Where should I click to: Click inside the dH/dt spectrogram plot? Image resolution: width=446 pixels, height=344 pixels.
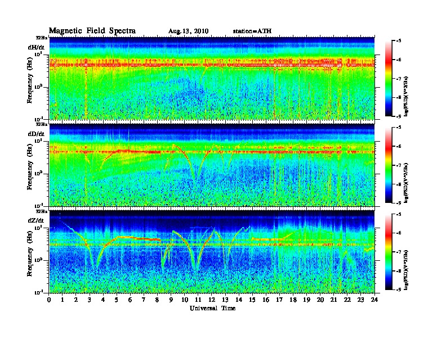point(212,78)
